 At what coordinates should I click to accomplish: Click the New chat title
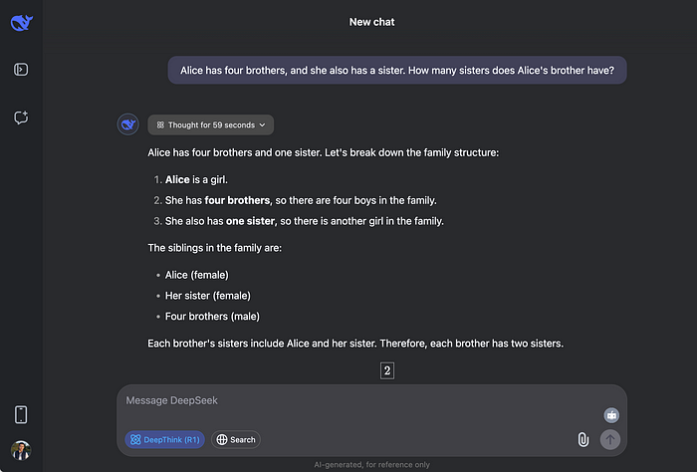(x=371, y=22)
